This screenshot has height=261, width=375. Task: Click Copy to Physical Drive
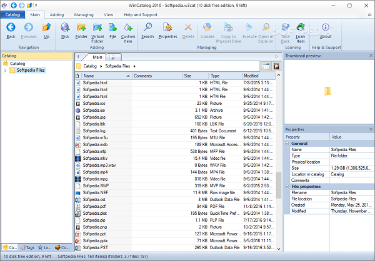point(228,27)
